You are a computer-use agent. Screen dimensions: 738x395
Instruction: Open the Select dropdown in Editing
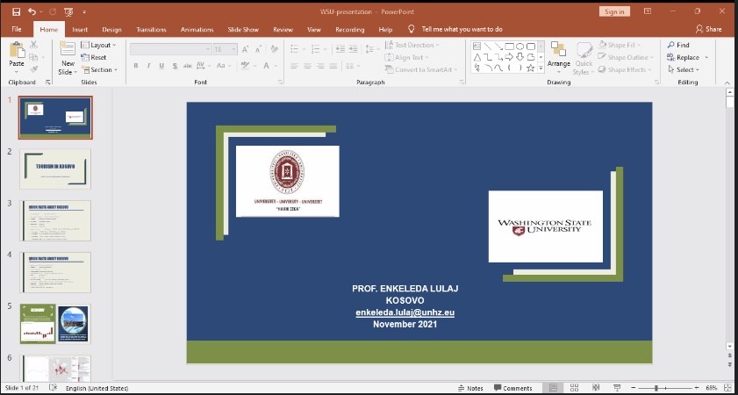click(x=684, y=69)
